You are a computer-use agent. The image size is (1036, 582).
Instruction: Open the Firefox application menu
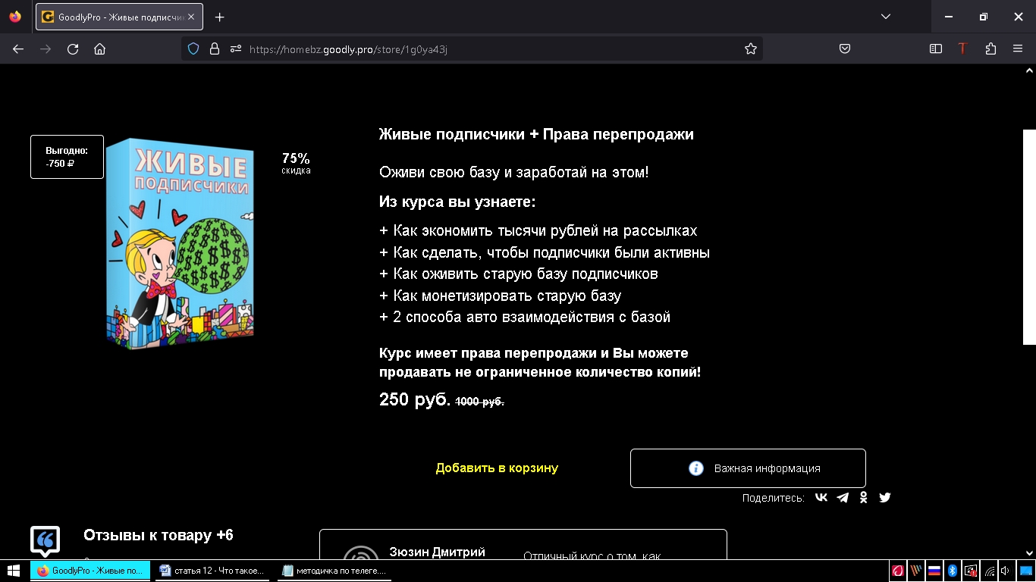tap(1018, 48)
